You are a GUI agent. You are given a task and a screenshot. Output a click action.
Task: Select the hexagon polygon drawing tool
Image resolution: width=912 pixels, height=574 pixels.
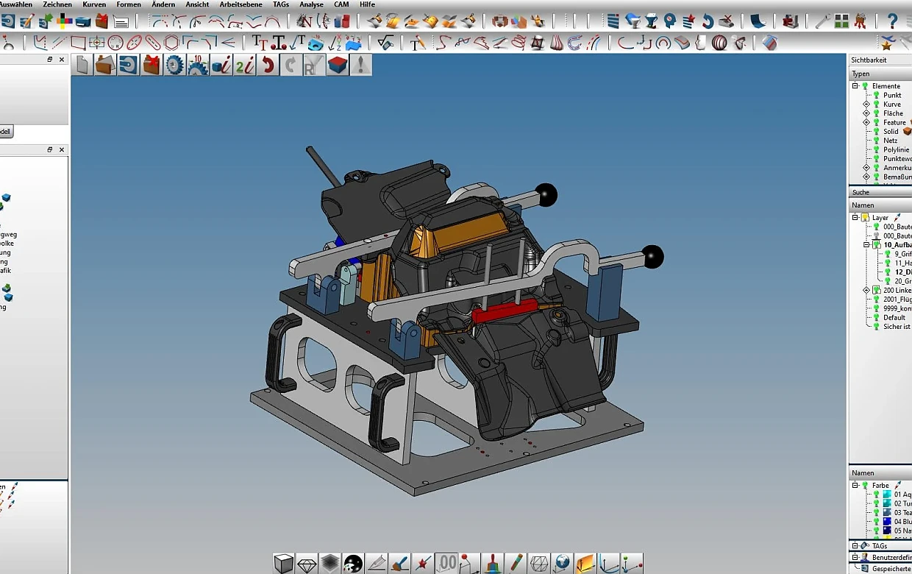171,43
